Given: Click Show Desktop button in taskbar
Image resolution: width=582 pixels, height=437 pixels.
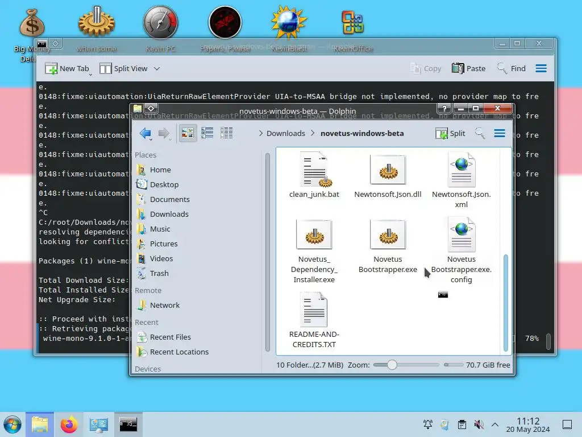Looking at the screenshot, I should (x=567, y=424).
